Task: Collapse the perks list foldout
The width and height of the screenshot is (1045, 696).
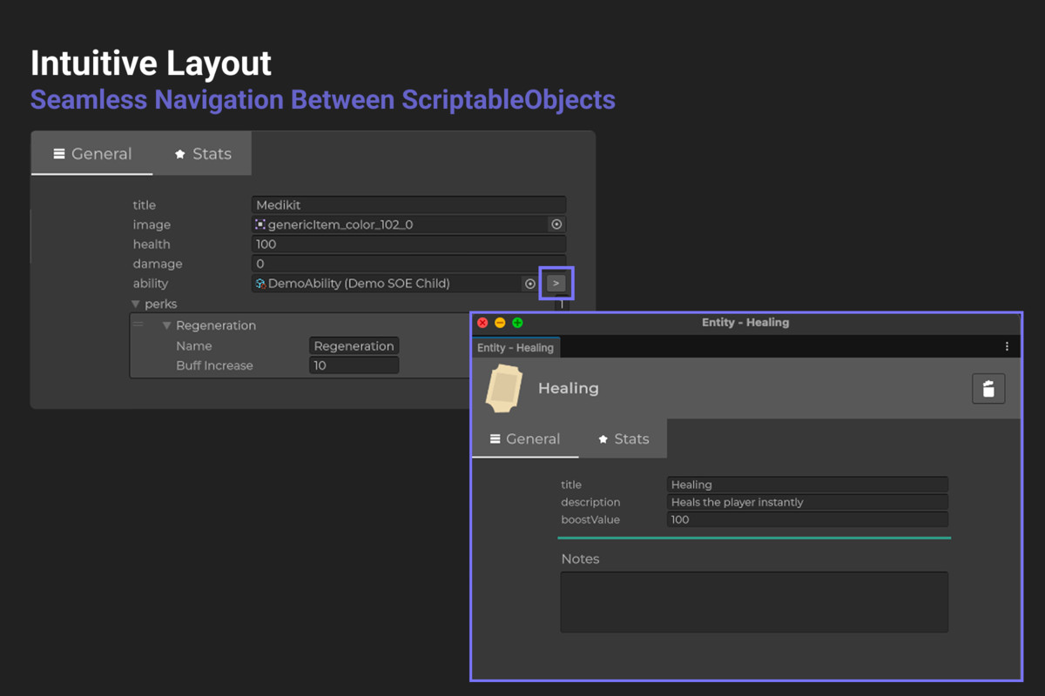Action: tap(135, 304)
